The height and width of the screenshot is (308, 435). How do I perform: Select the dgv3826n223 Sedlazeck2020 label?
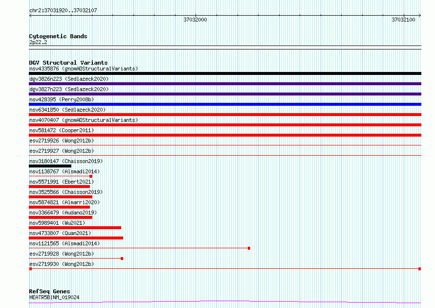pos(69,79)
